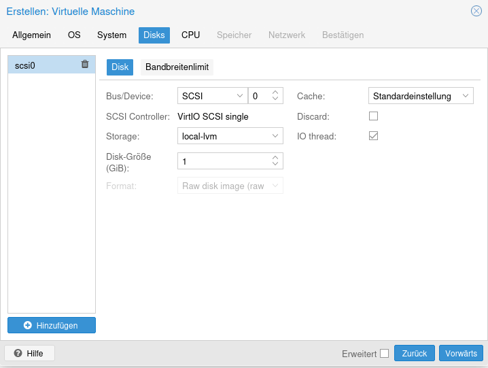The width and height of the screenshot is (488, 368).
Task: Toggle the IO thread checkbox
Action: coord(373,136)
